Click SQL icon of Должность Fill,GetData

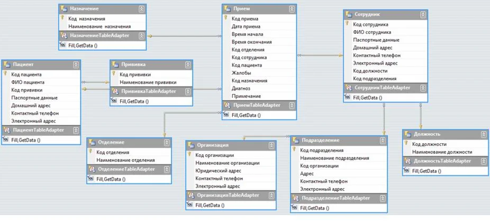pyautogui.click(x=407, y=171)
